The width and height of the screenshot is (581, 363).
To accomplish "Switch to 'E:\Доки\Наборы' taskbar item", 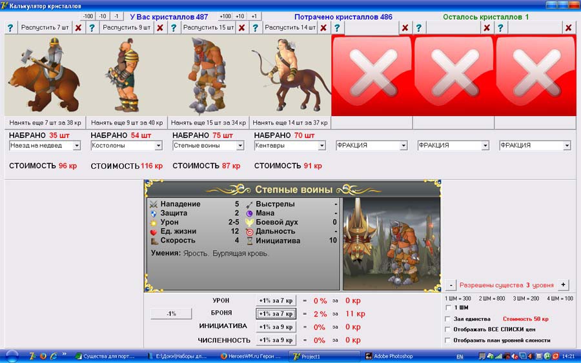I will point(179,357).
